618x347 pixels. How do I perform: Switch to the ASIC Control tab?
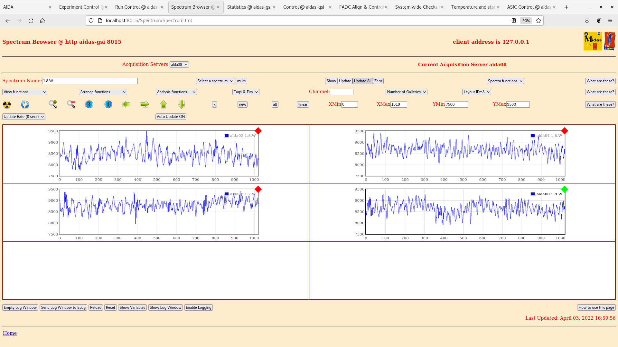click(529, 7)
